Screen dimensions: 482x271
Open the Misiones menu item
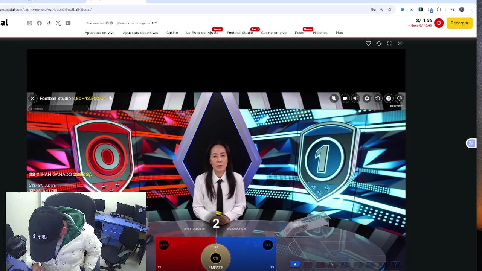[320, 33]
